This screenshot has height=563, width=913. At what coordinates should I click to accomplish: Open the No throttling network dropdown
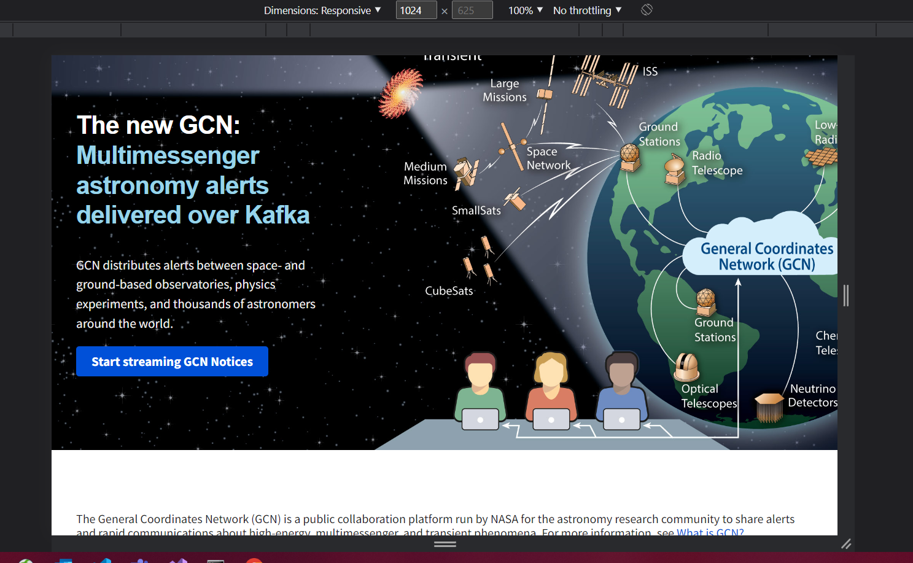click(x=586, y=10)
